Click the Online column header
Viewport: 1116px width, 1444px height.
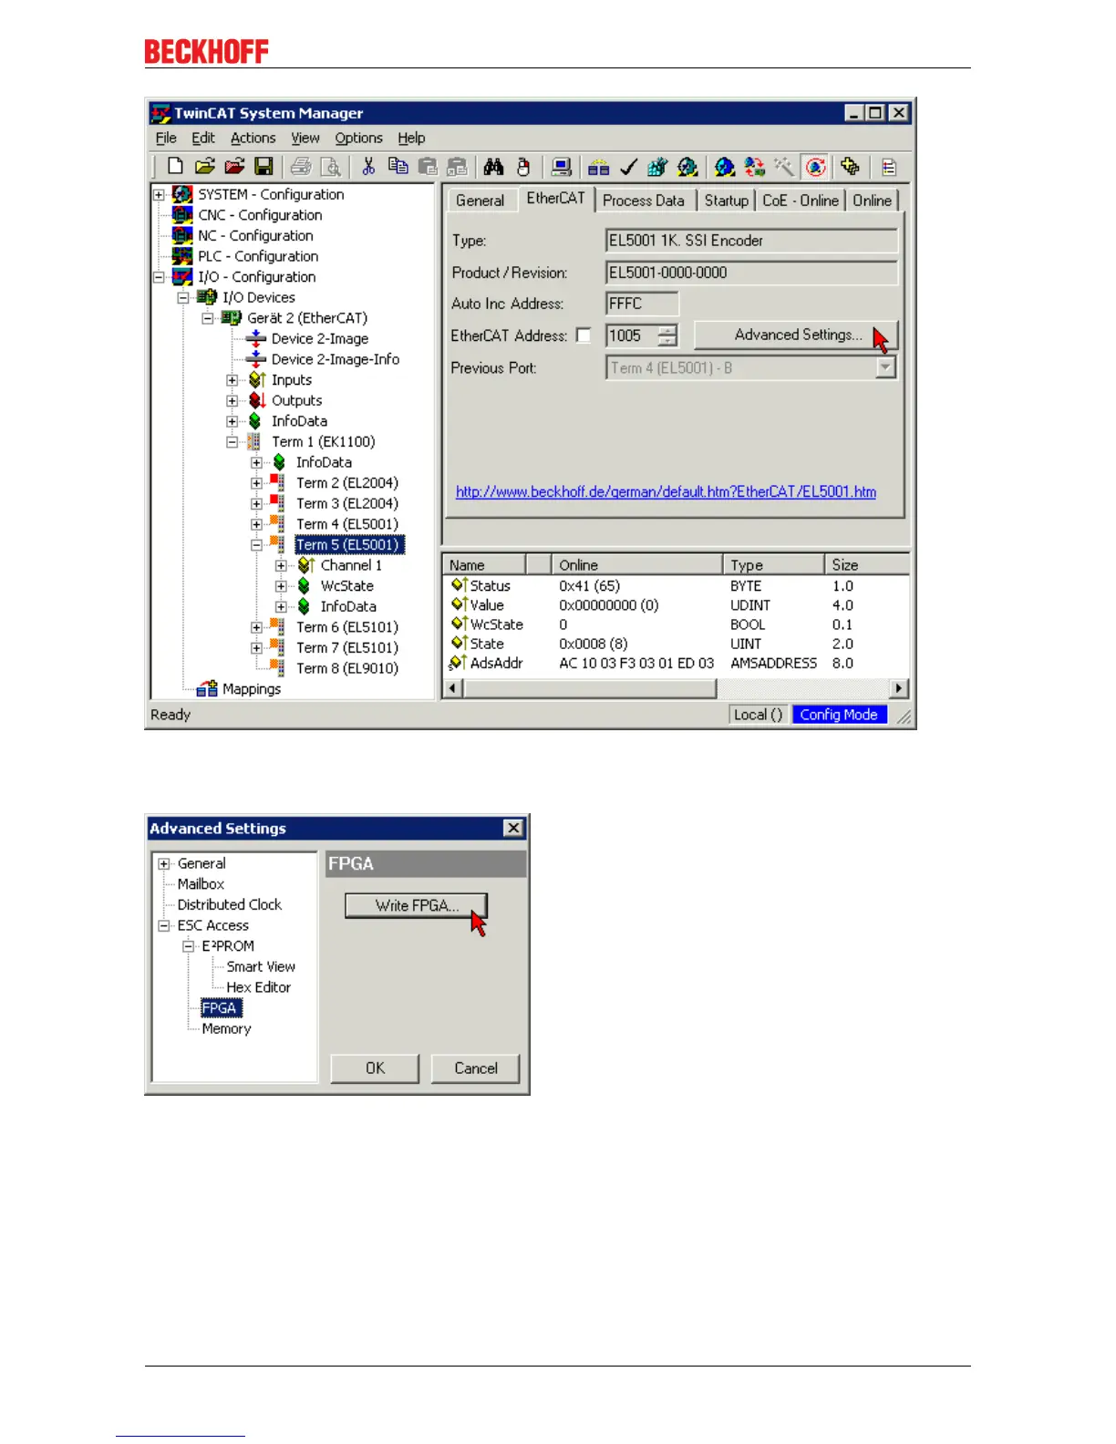[637, 565]
